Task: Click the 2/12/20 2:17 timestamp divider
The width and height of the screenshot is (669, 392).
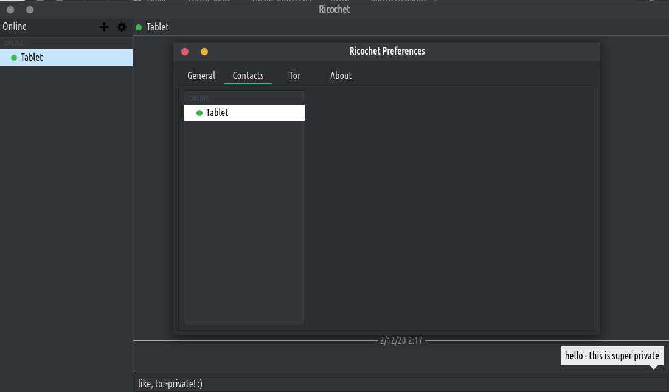Action: coord(401,341)
